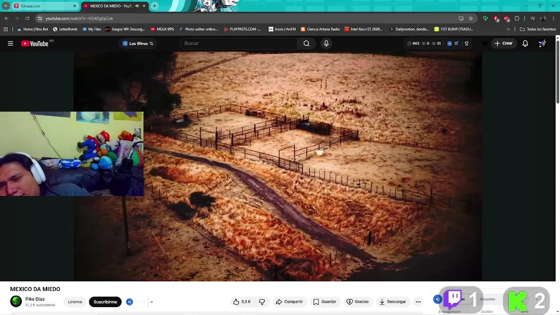Open the Ciencia Arkana Radio bookmark
The height and width of the screenshot is (315, 560).
click(320, 29)
